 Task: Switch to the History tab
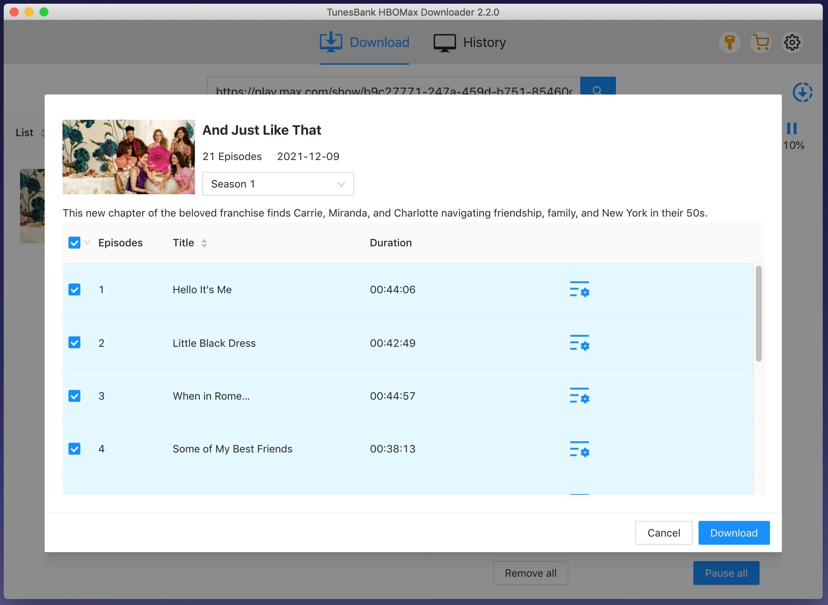[469, 42]
